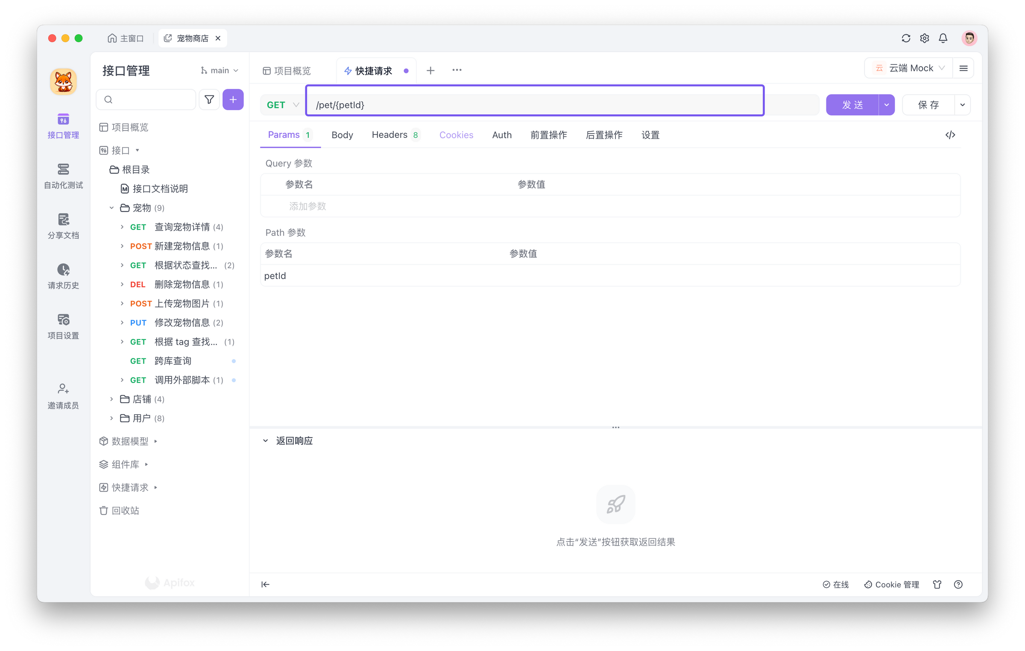This screenshot has width=1025, height=651.
Task: Open the notification bell
Action: pyautogui.click(x=943, y=38)
